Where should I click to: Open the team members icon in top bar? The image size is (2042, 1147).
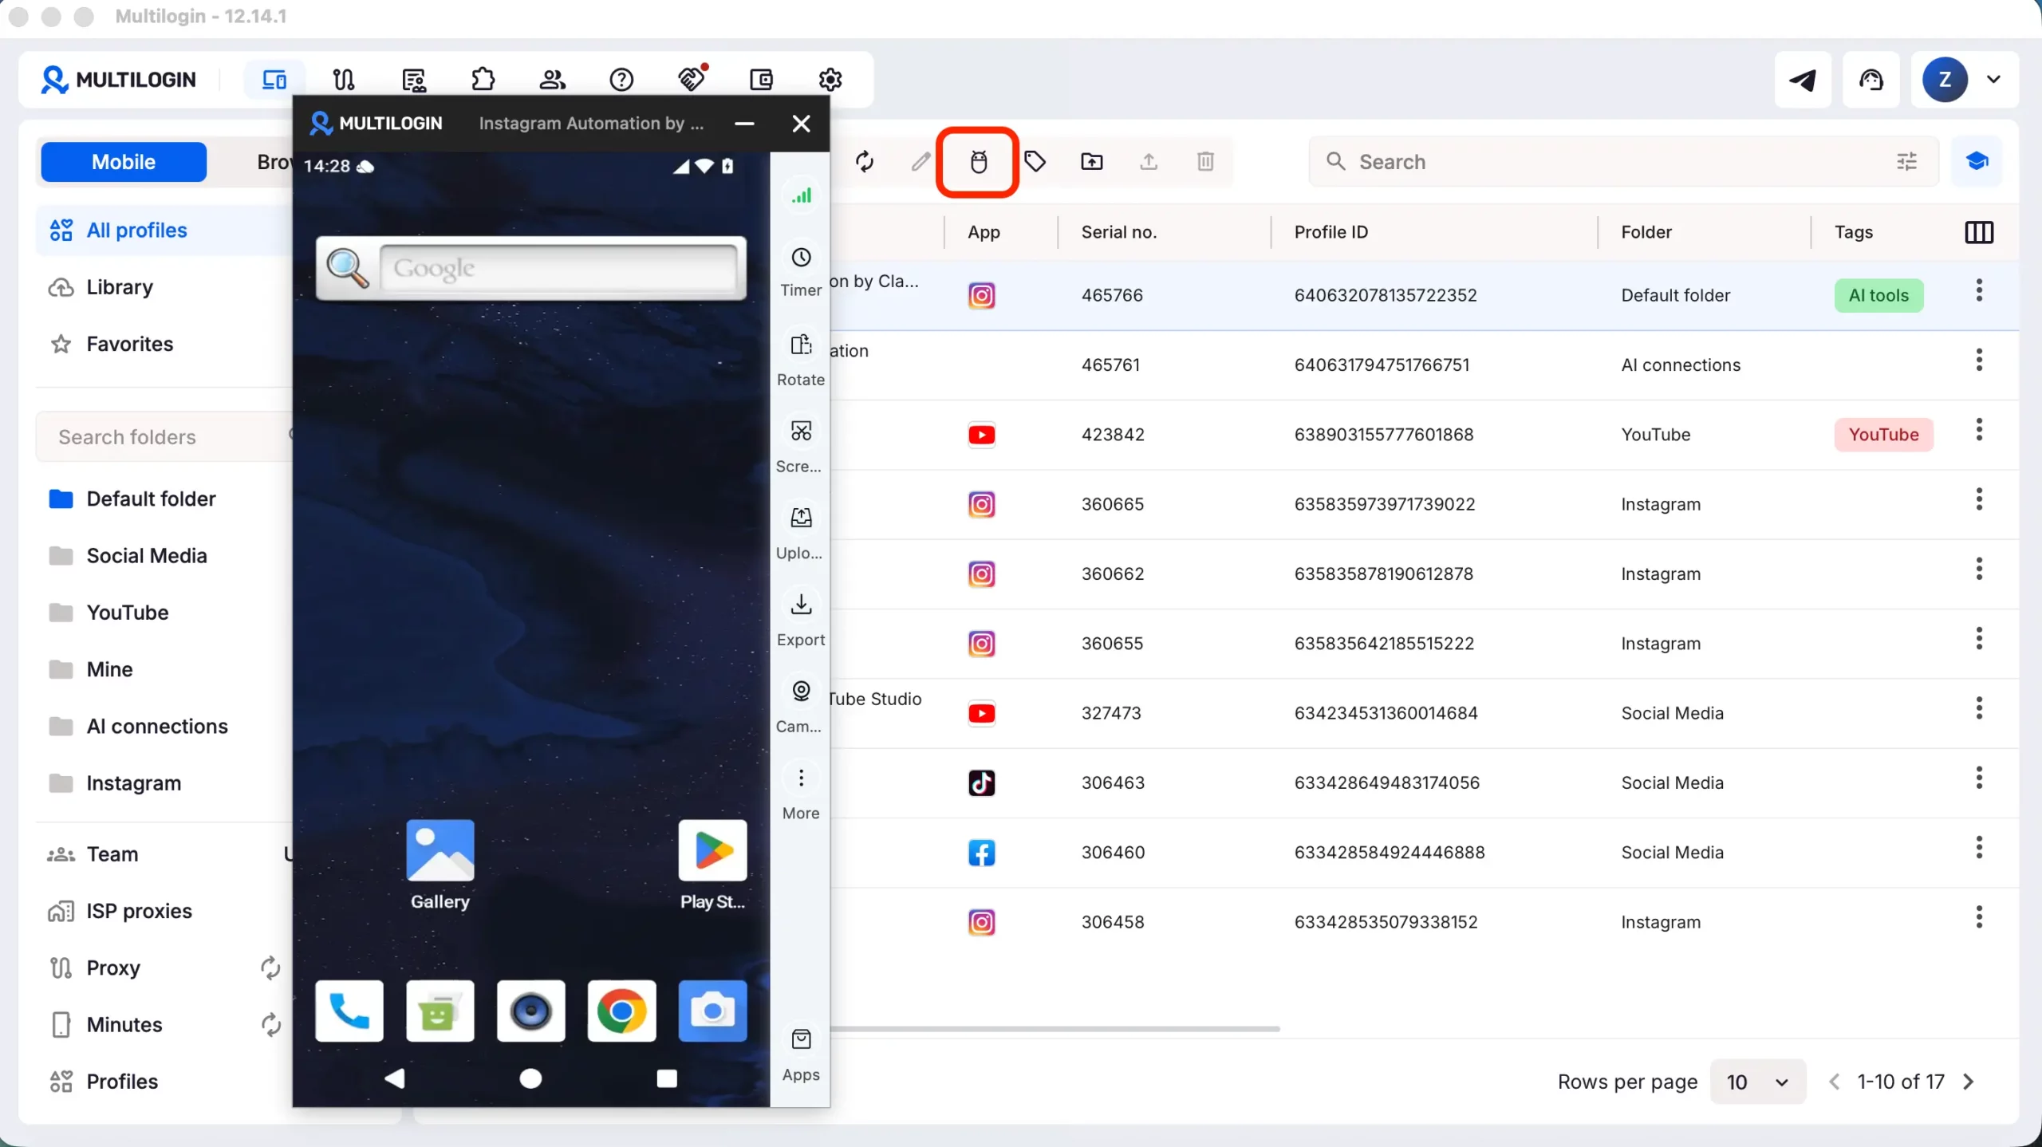tap(552, 79)
